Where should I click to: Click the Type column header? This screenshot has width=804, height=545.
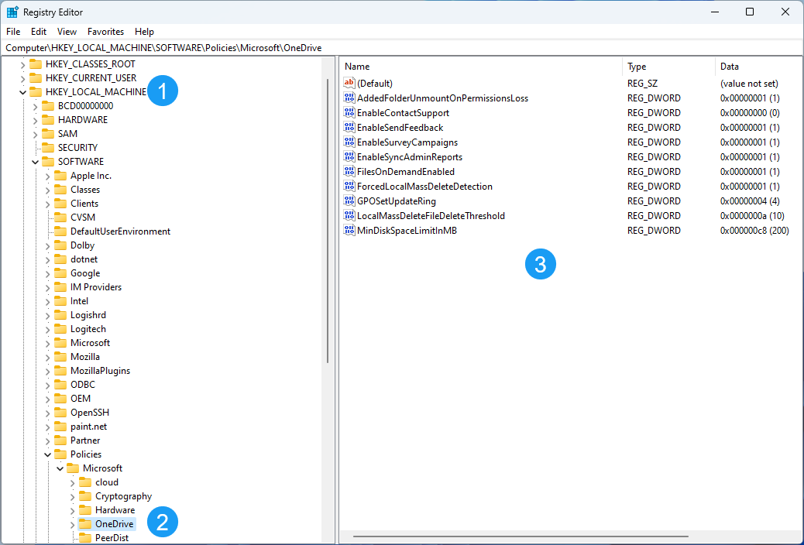[668, 67]
